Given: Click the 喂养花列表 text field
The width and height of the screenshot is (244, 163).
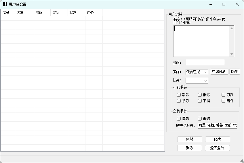Looking at the screenshot, I should pyautogui.click(x=218, y=125).
